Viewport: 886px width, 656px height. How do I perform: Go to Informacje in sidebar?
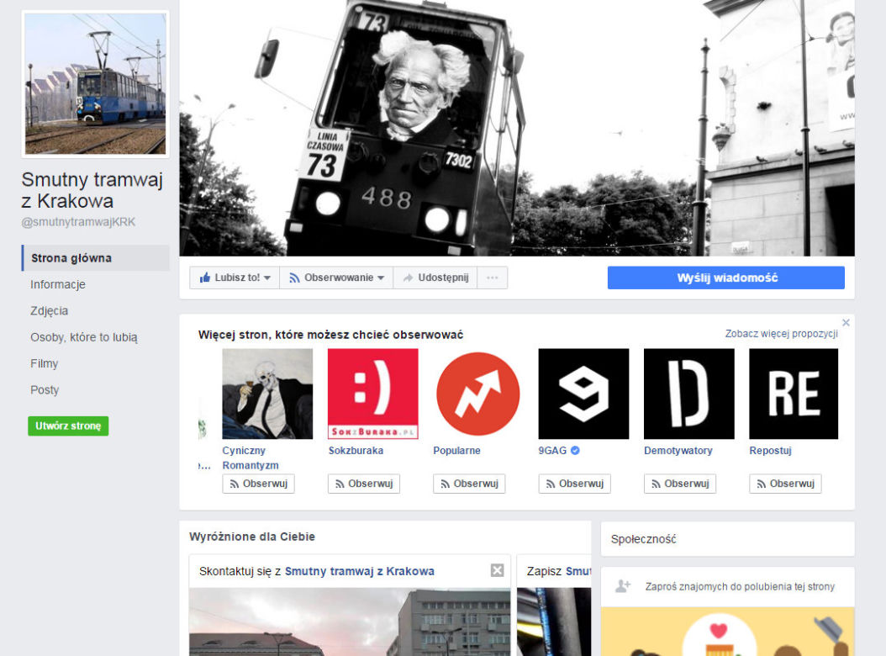(x=58, y=284)
